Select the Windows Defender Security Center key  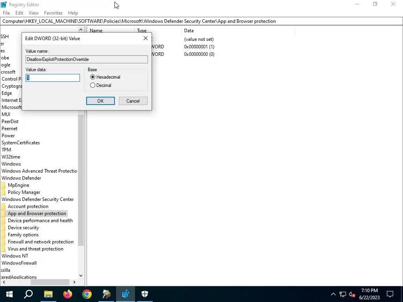click(37, 199)
